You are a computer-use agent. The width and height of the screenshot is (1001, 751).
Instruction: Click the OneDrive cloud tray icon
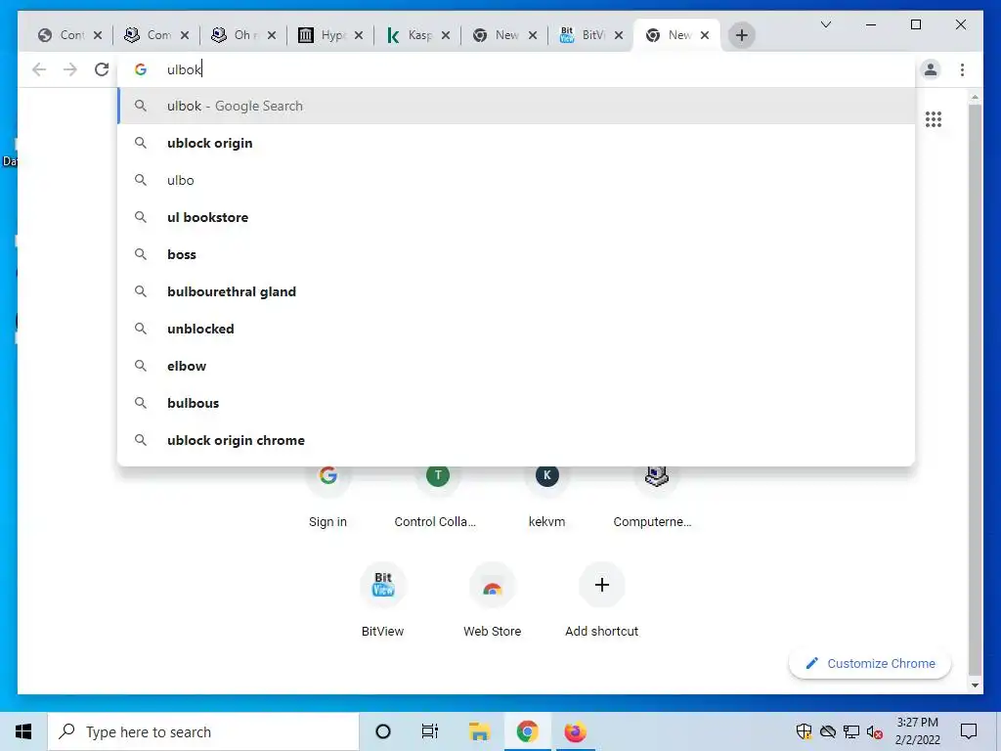point(828,731)
